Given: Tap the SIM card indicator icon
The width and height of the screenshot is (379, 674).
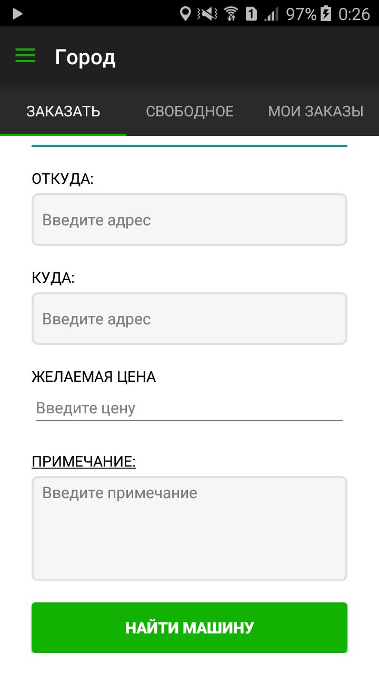Looking at the screenshot, I should (251, 14).
